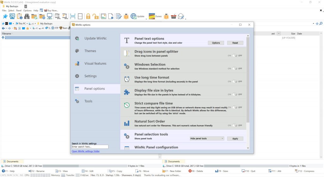Click the globe Update toolbar button

(x=137, y=16)
